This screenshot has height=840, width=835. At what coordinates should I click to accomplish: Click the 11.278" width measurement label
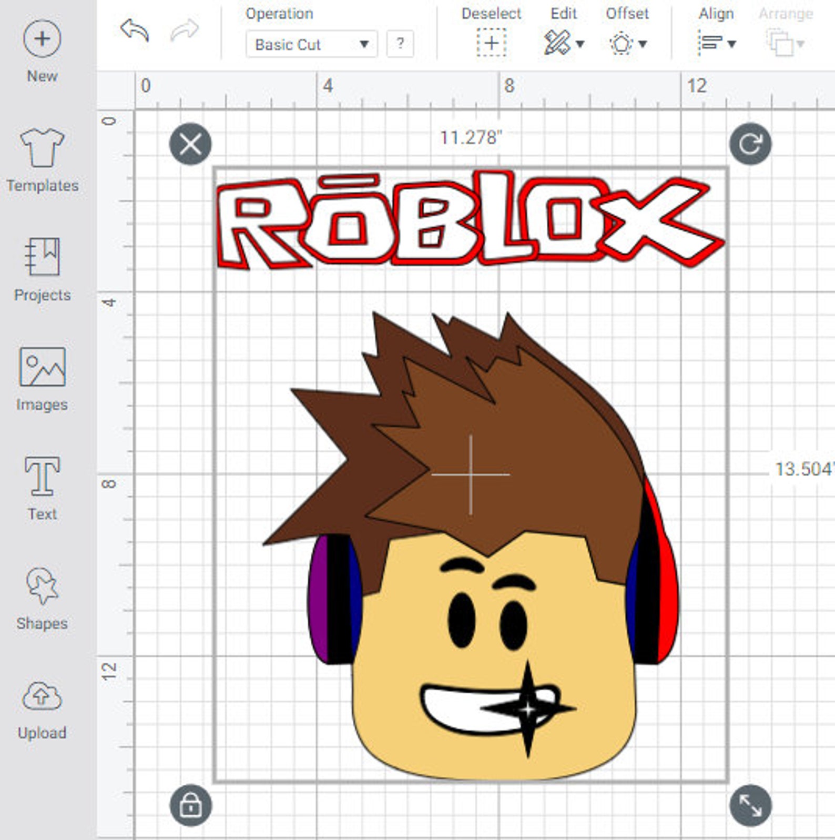tap(471, 138)
